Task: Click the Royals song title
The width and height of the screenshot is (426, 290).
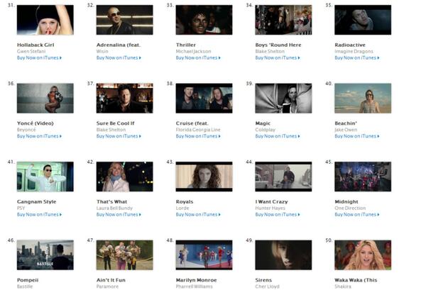Action: pyautogui.click(x=185, y=202)
